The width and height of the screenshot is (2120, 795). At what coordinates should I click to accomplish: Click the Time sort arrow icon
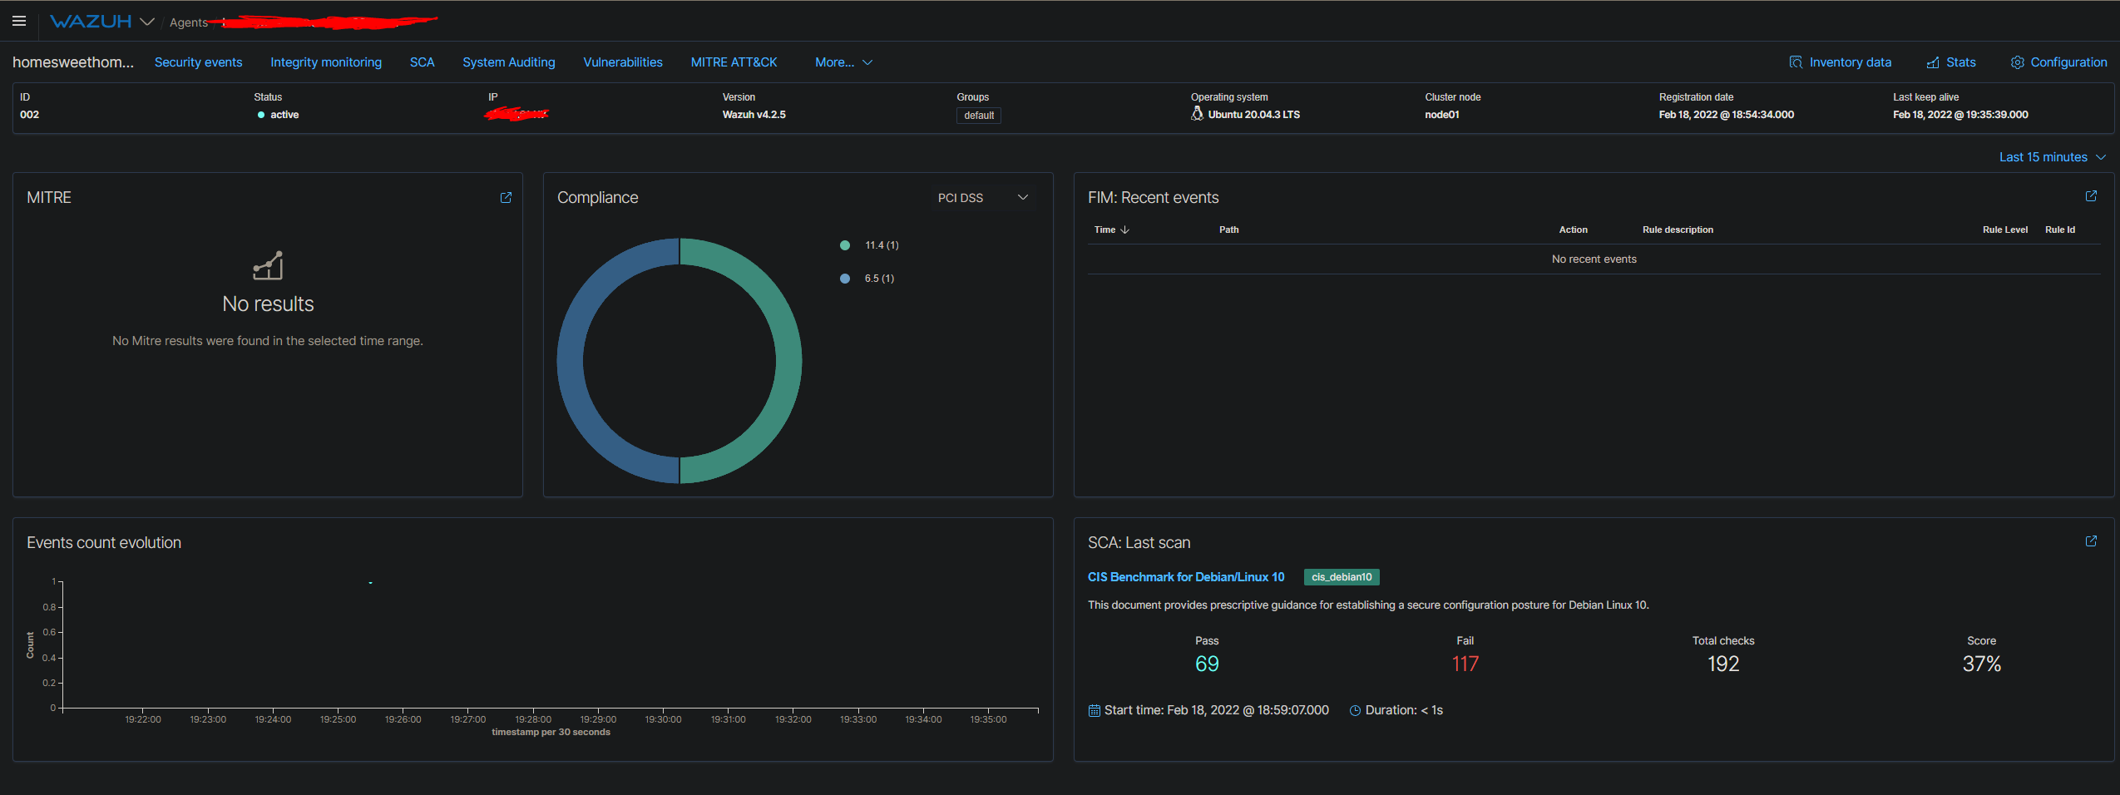(x=1125, y=230)
